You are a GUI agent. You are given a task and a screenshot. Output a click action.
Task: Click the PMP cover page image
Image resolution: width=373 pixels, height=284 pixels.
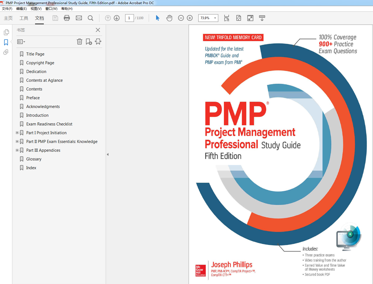coord(280,154)
